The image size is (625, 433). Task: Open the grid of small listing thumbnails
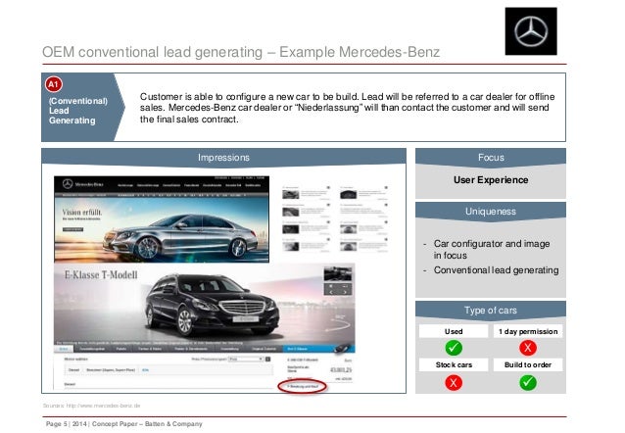tap(335, 218)
